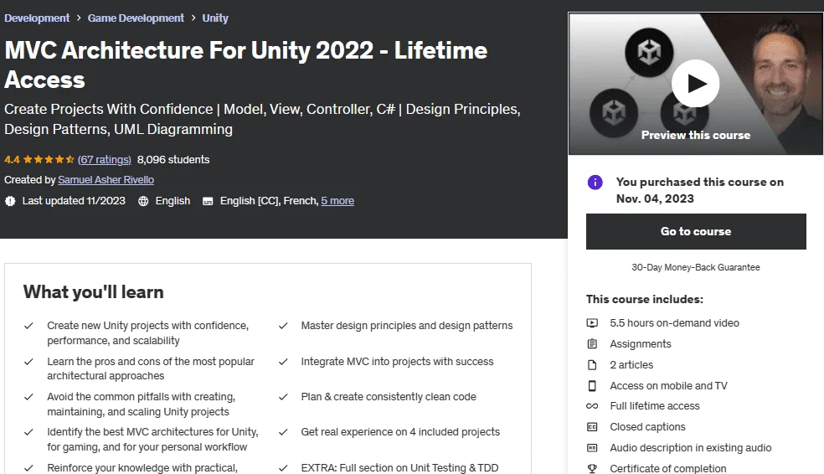The width and height of the screenshot is (824, 474).
Task: Click the closed captions subtitle icon near English [CC]
Action: coord(208,201)
